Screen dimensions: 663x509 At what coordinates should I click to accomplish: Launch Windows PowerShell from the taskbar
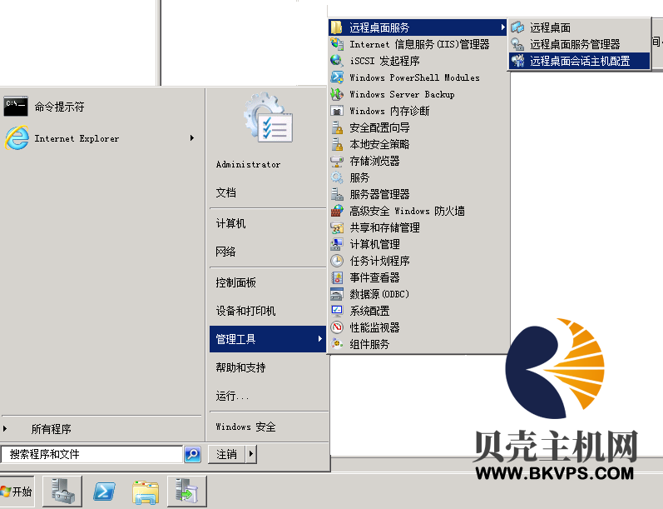click(105, 492)
